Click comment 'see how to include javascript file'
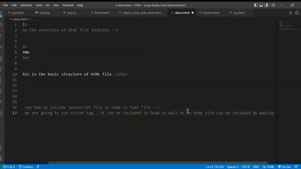Screen dimensions: 301x169 click(92, 108)
